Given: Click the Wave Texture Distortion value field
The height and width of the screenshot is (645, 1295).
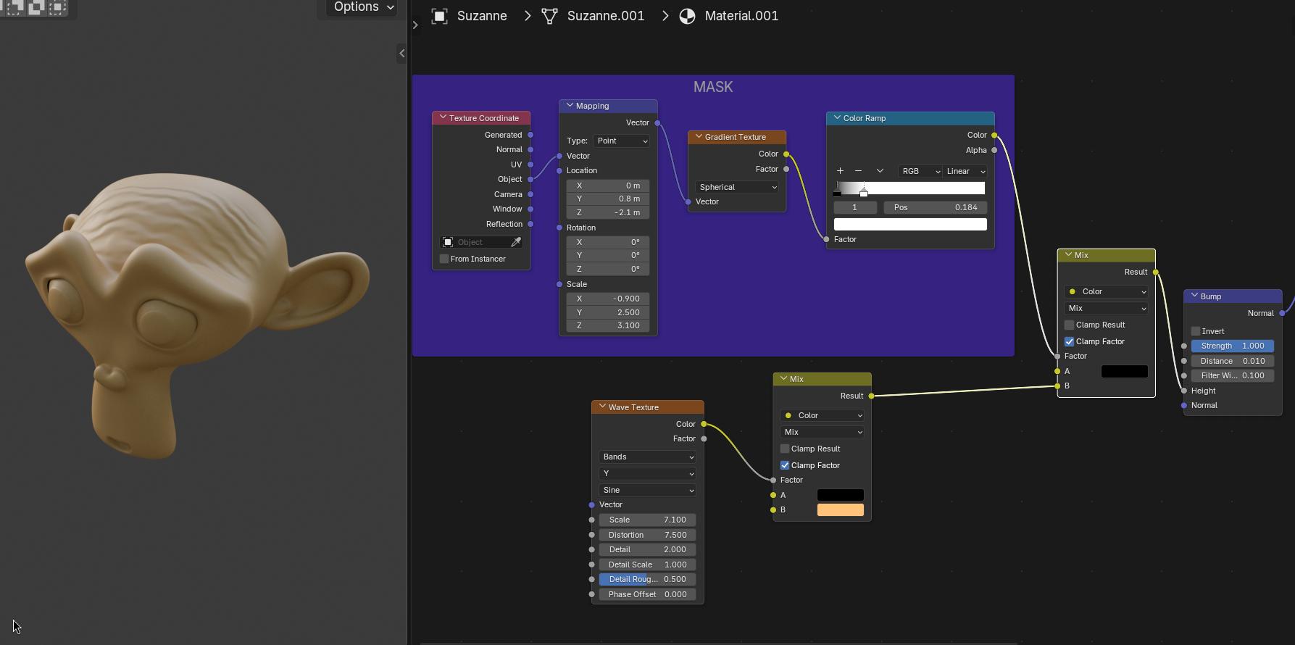Looking at the screenshot, I should click(x=647, y=535).
